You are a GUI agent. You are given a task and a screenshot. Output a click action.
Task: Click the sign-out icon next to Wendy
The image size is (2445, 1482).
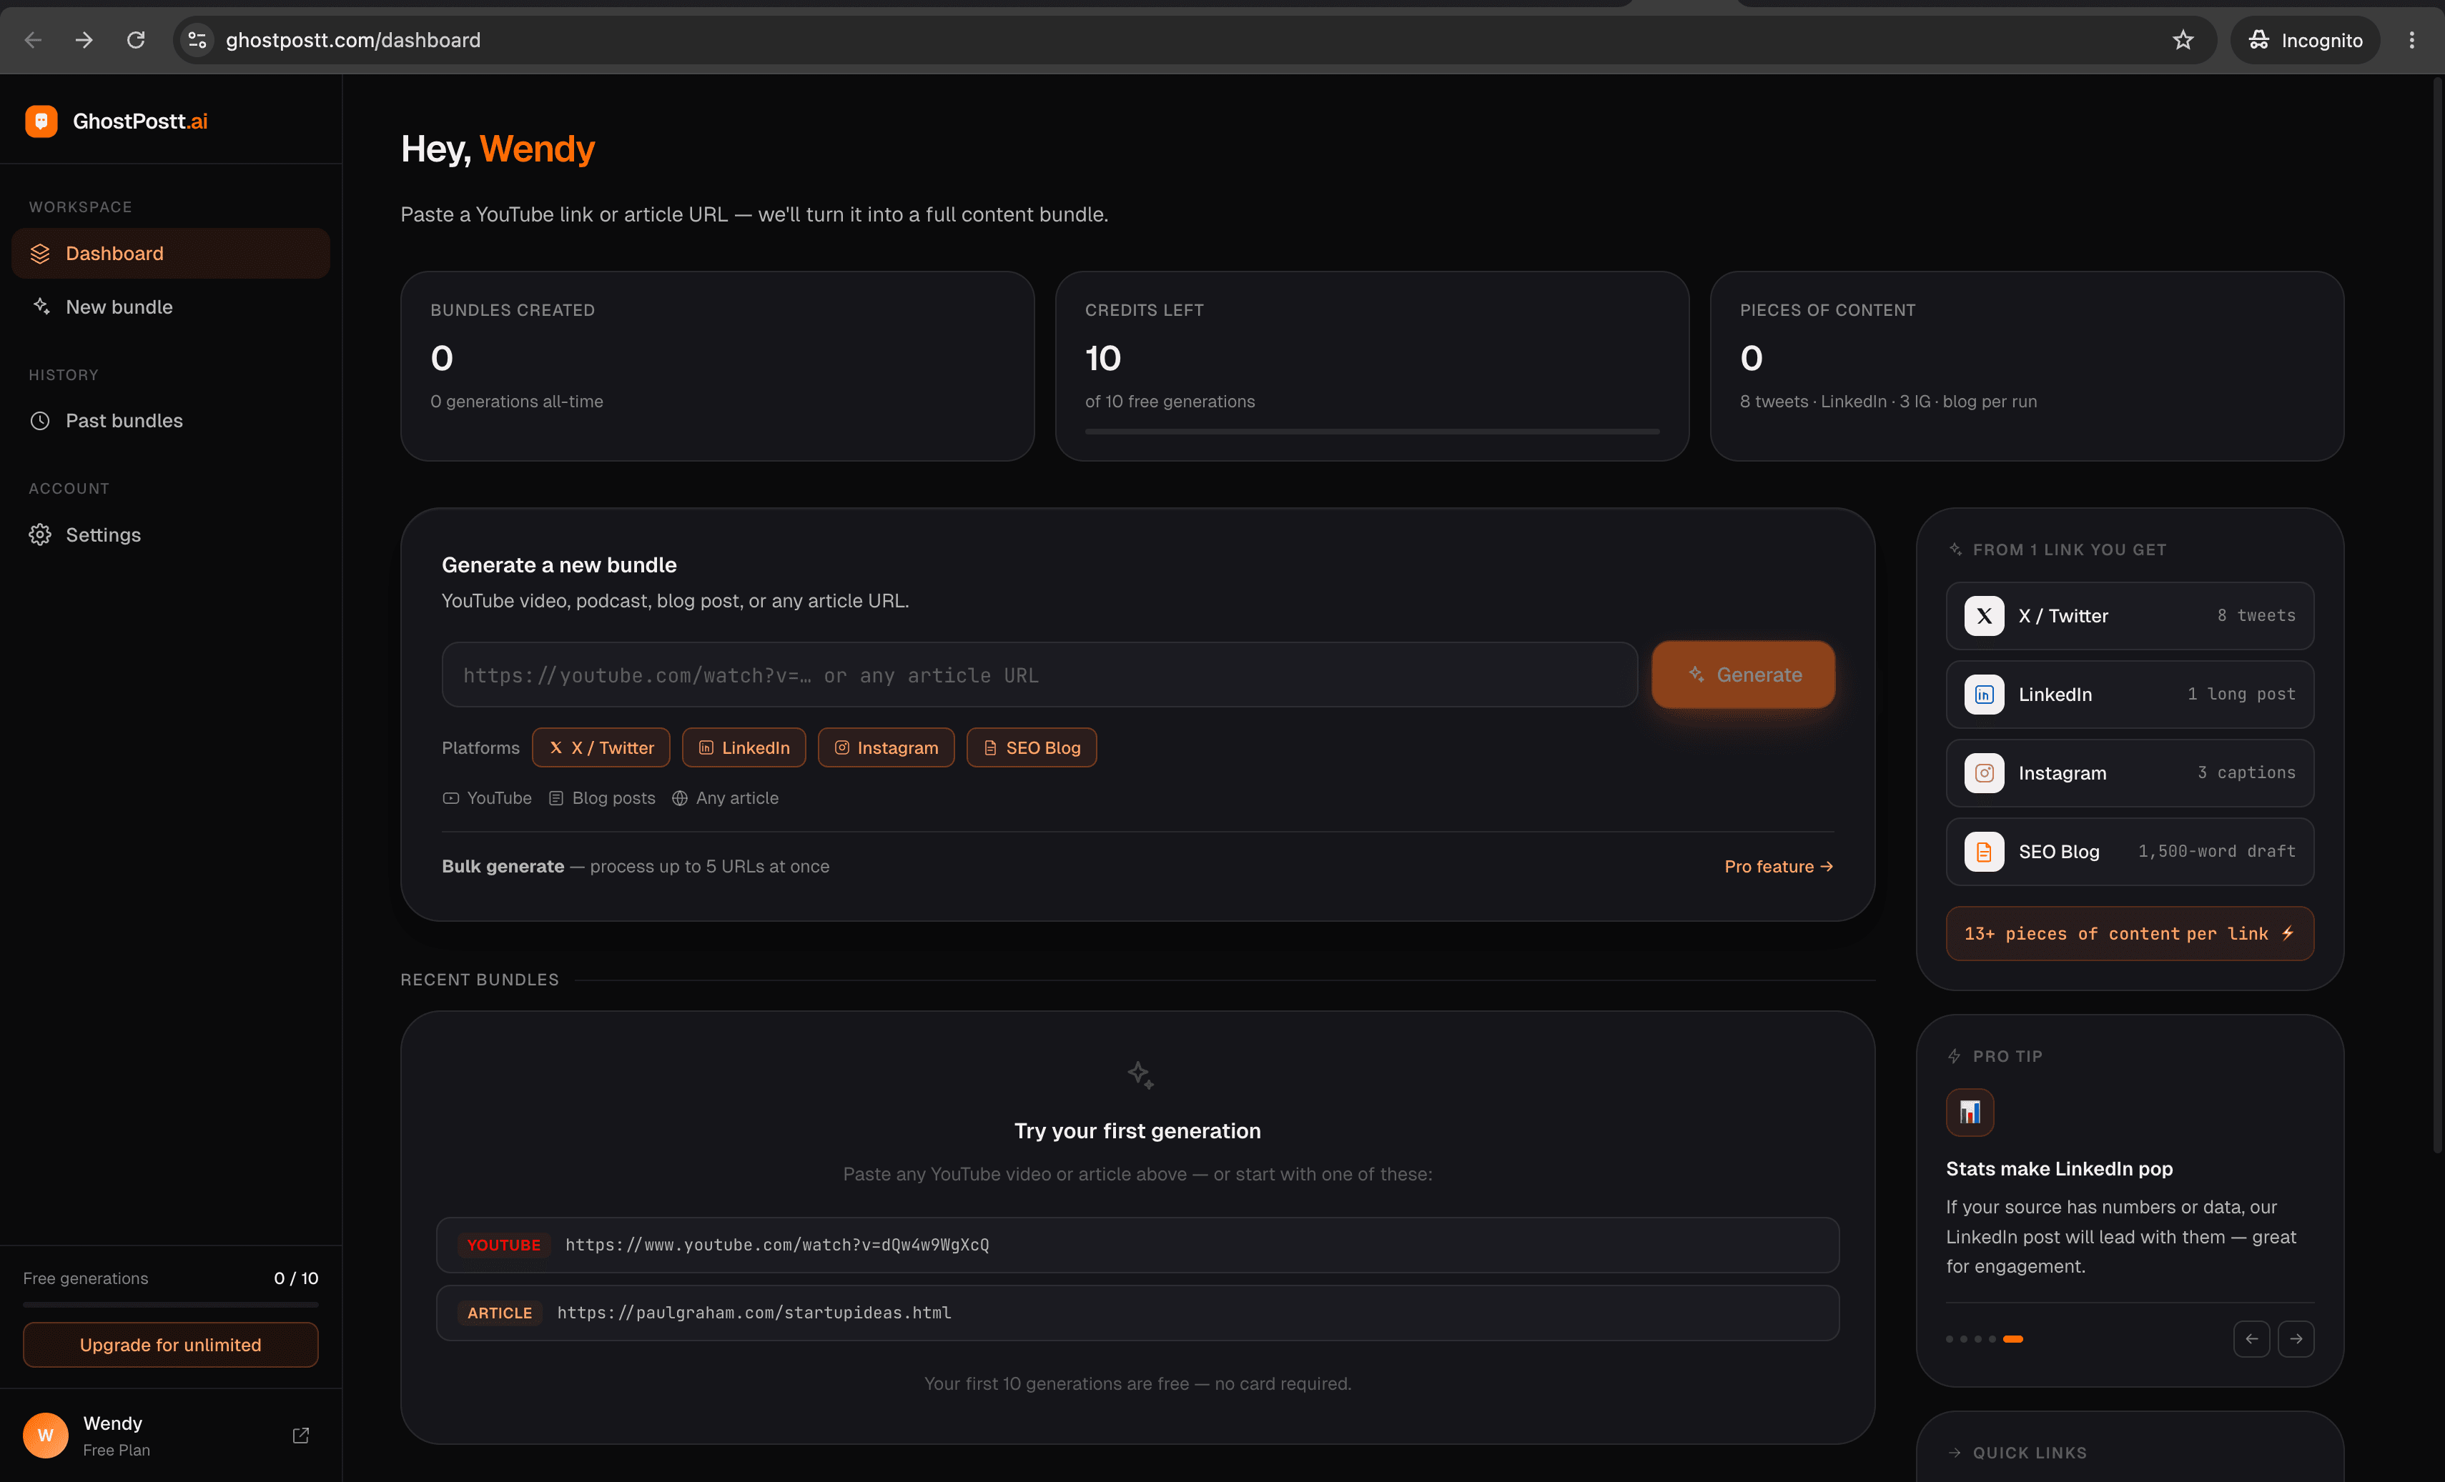301,1436
